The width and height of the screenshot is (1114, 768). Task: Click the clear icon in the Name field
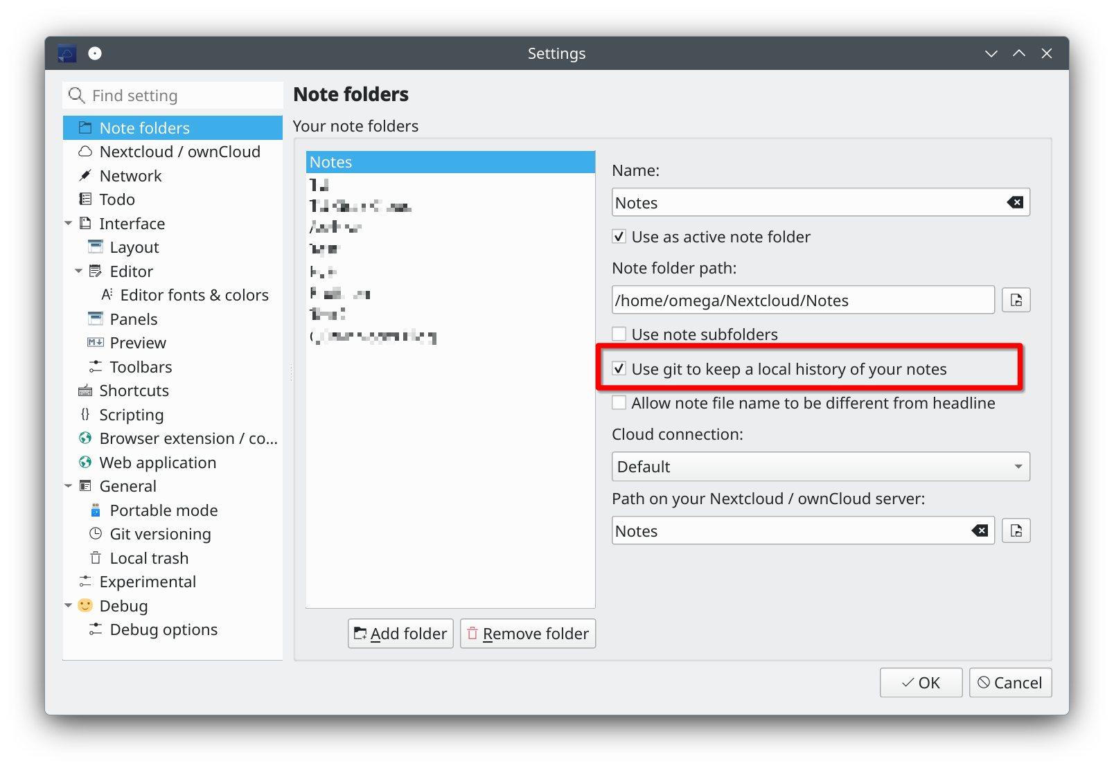[1014, 202]
